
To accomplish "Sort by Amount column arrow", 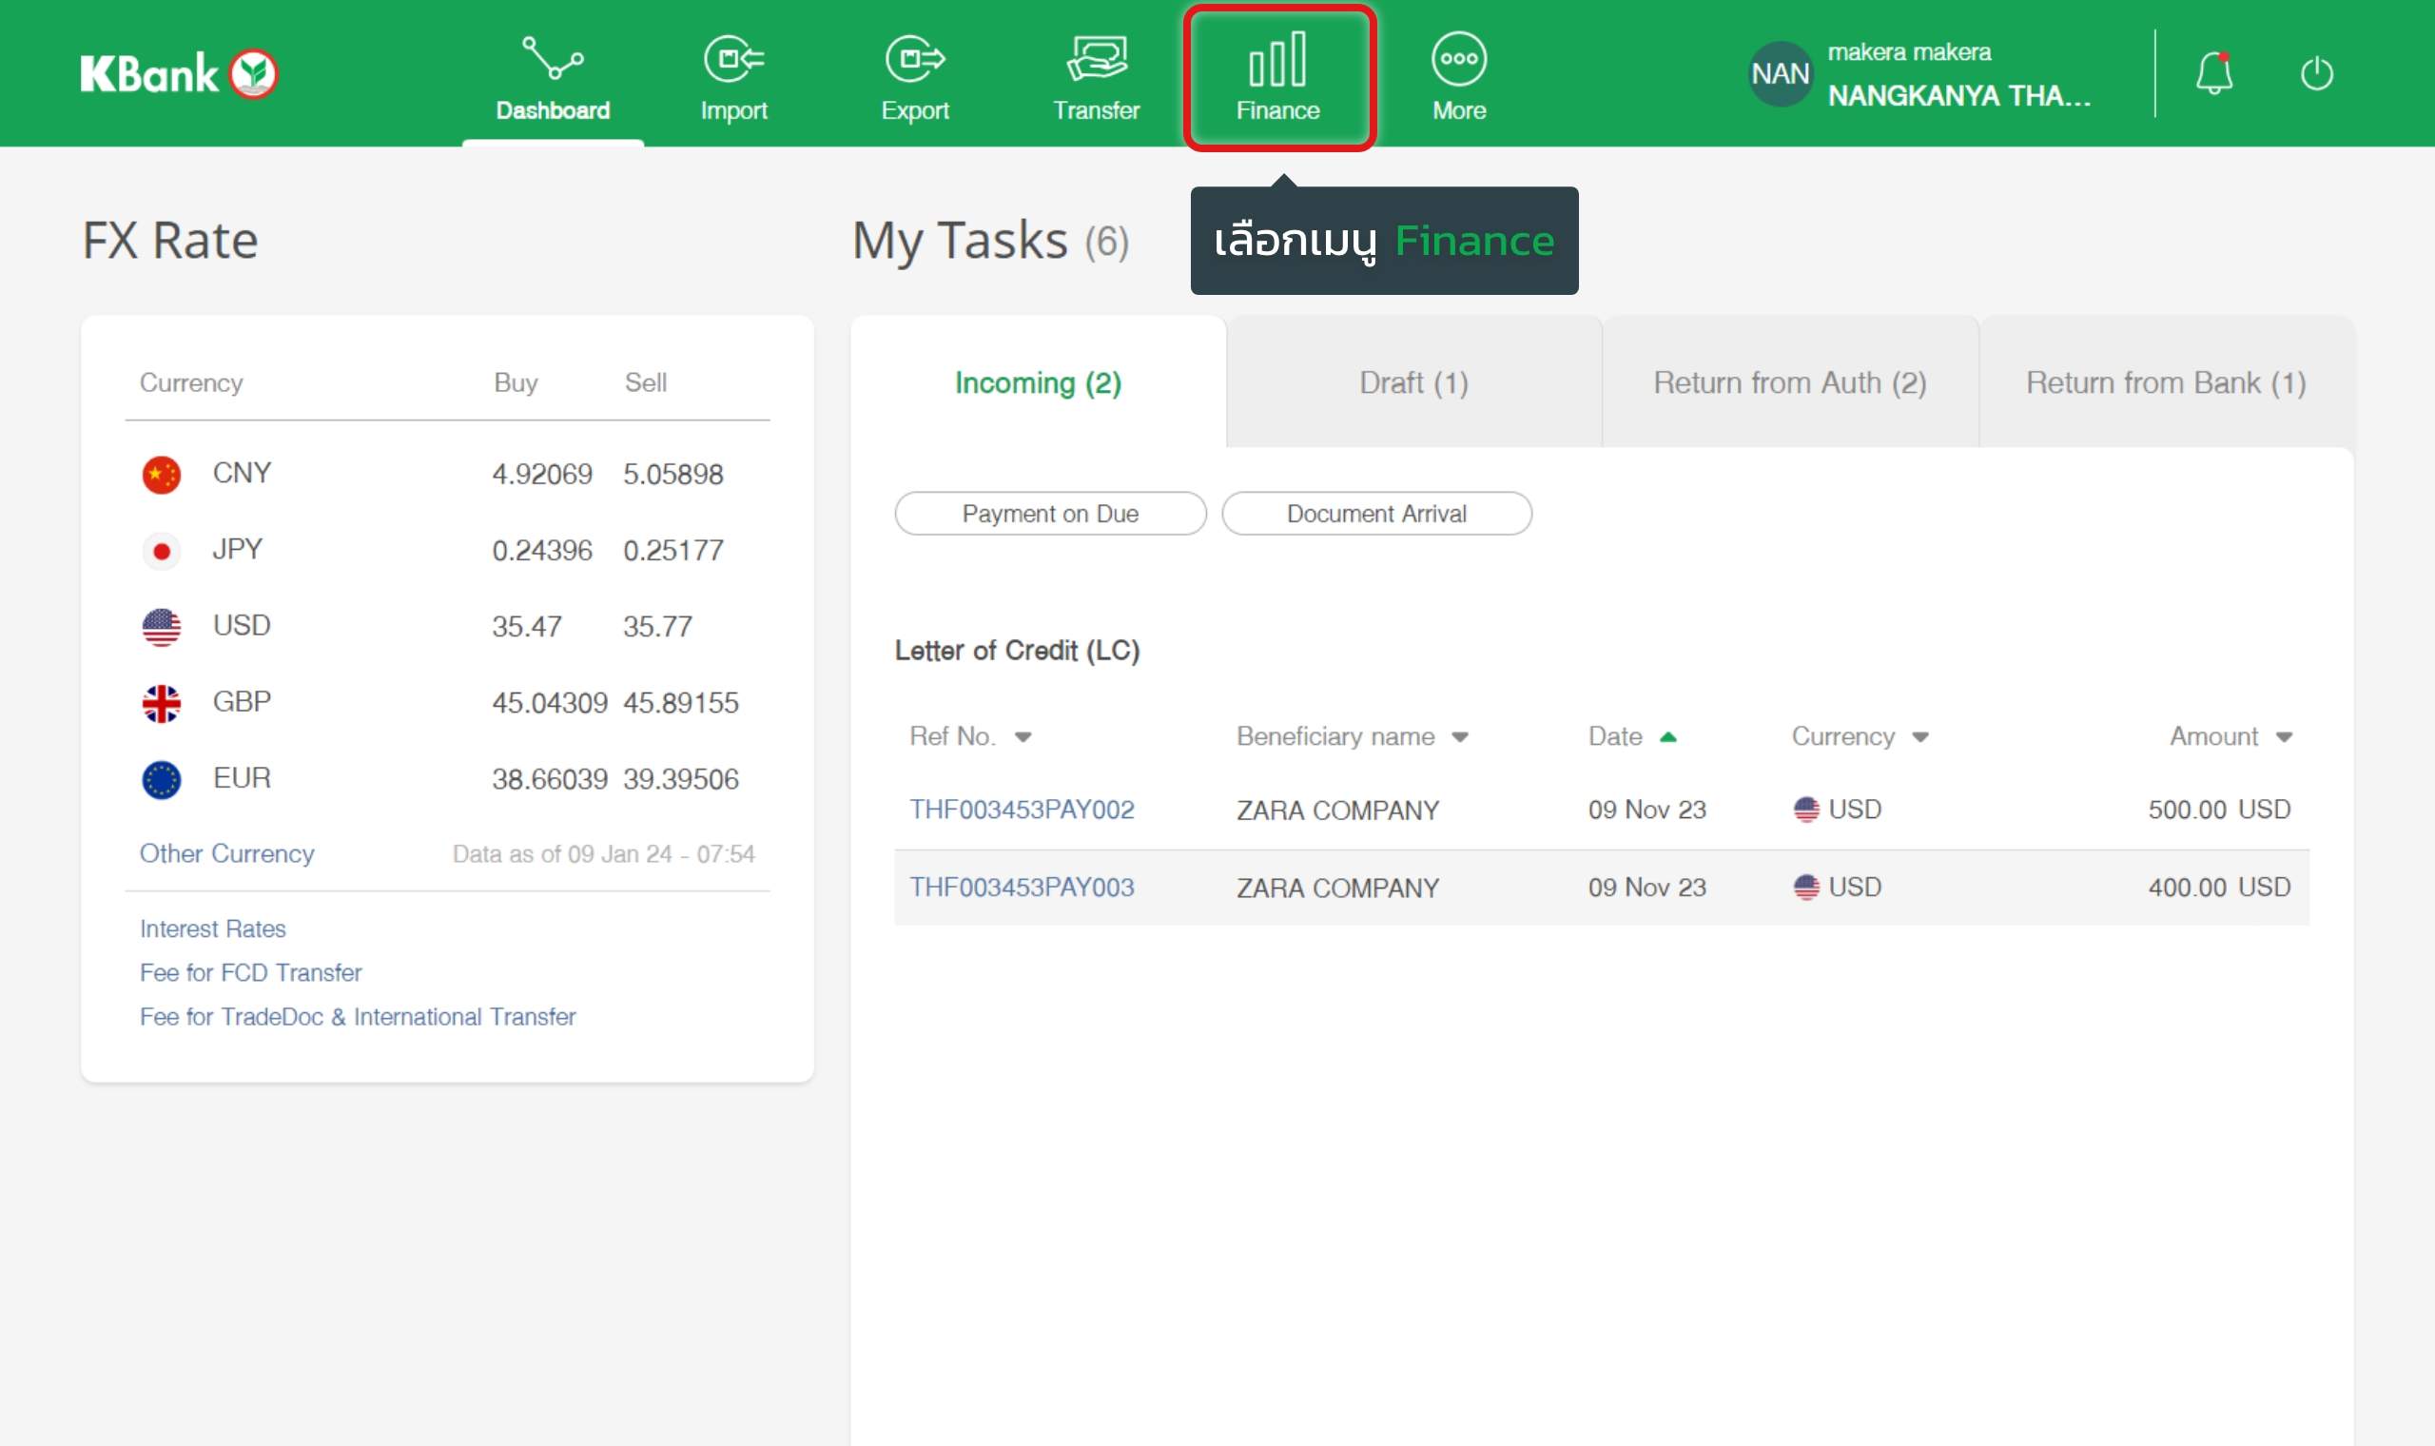I will (2284, 737).
